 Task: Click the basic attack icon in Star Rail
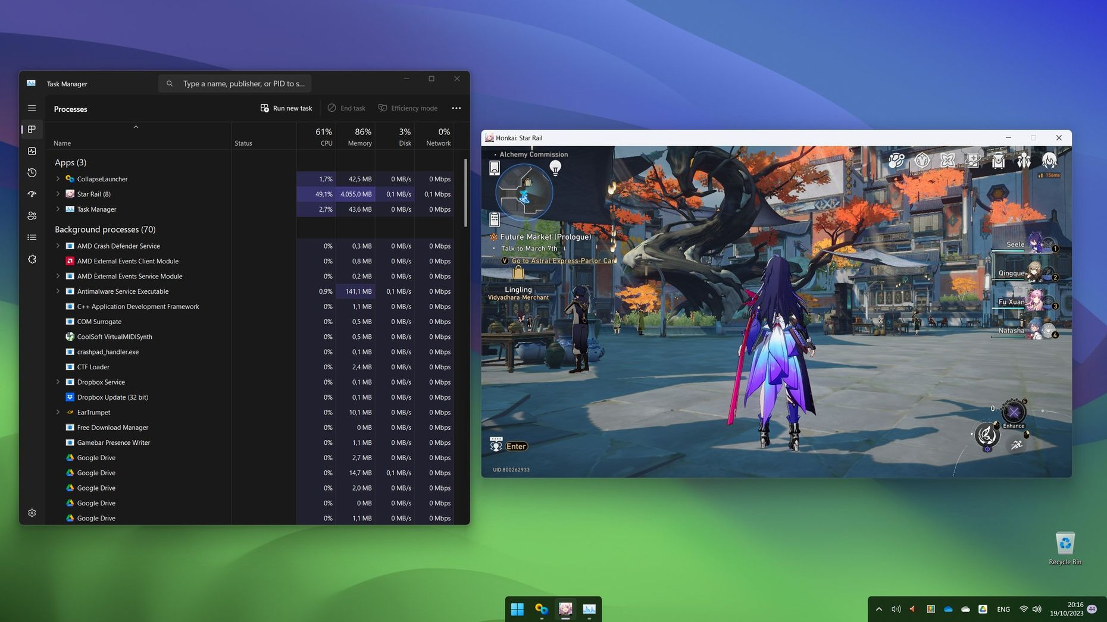[986, 435]
